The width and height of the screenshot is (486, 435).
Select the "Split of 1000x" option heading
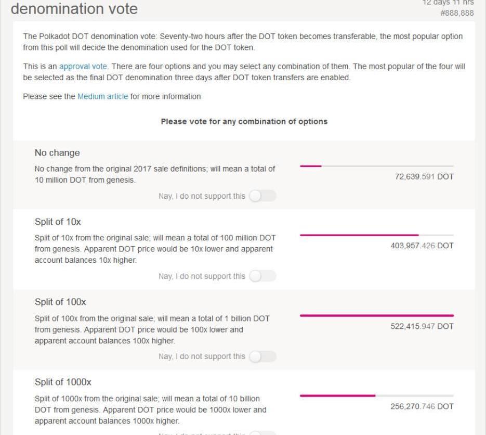coord(63,382)
